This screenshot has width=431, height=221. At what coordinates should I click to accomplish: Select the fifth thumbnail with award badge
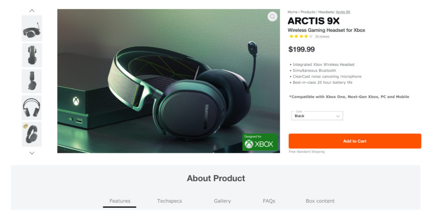[x=32, y=134]
